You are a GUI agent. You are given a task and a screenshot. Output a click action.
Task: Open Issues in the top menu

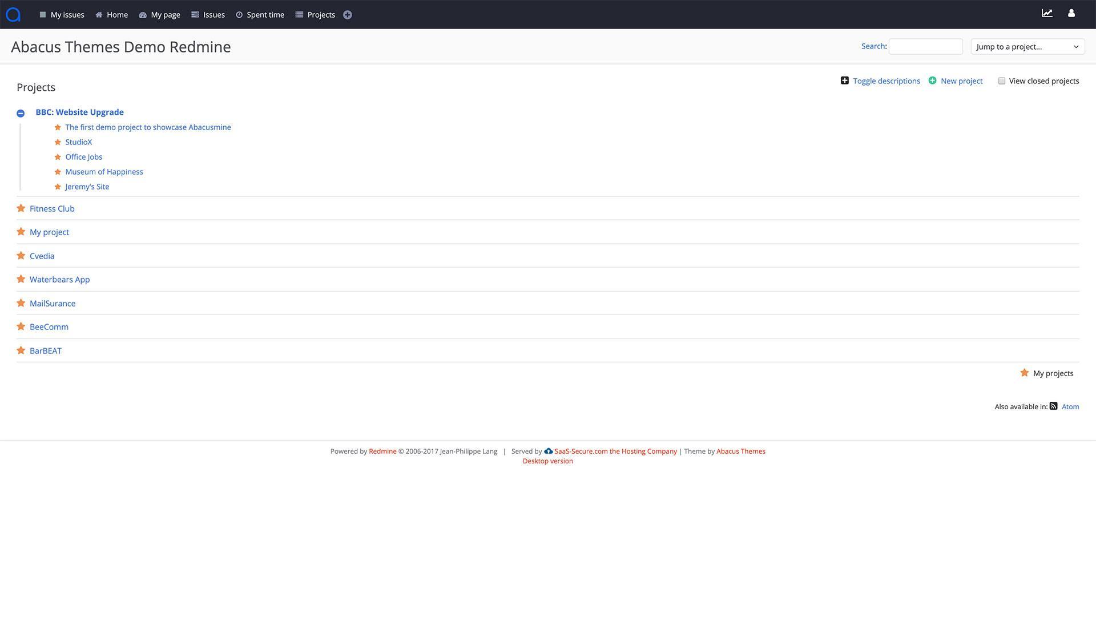(x=208, y=15)
